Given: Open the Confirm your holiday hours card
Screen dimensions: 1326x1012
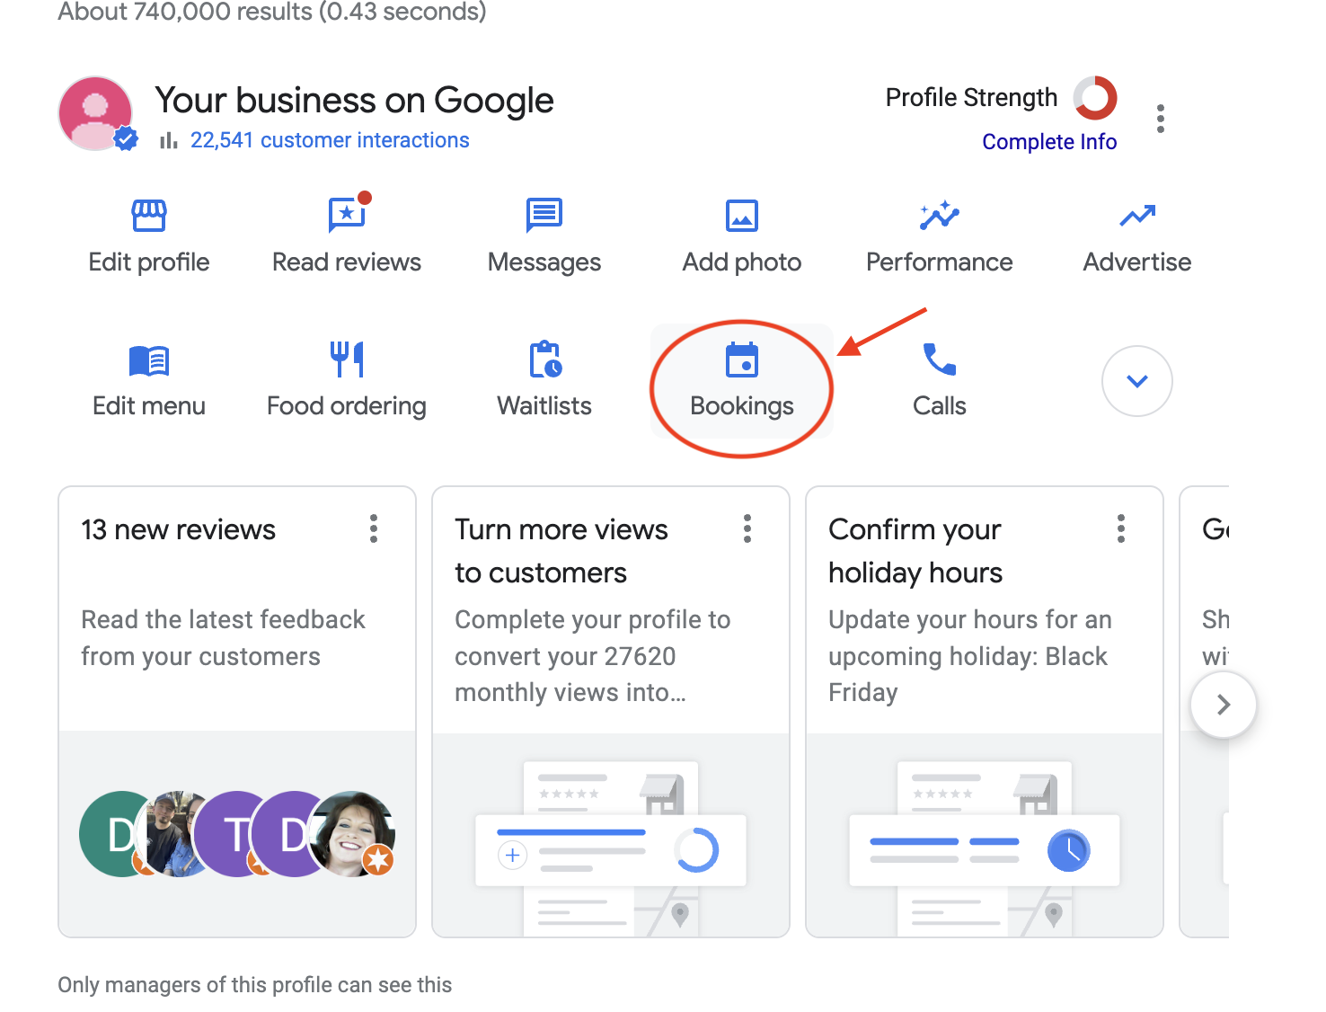Looking at the screenshot, I should coord(985,712).
